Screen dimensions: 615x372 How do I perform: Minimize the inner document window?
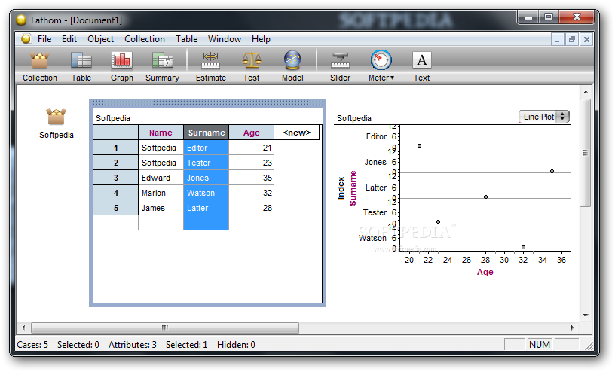[558, 39]
